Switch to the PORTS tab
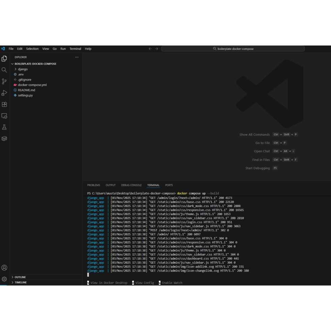Screen dimensions: 331x331 click(x=169, y=185)
